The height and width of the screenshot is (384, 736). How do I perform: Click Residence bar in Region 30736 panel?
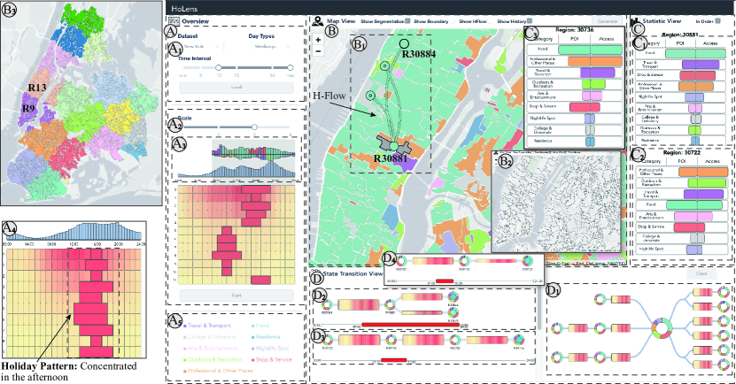pos(590,142)
